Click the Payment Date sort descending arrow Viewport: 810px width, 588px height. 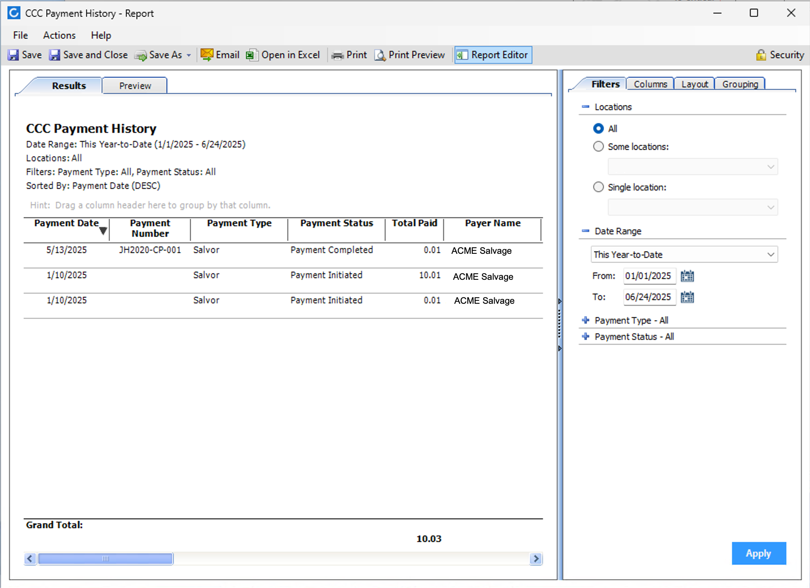103,231
